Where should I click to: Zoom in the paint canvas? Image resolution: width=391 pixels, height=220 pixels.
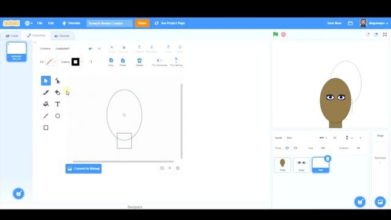click(178, 168)
